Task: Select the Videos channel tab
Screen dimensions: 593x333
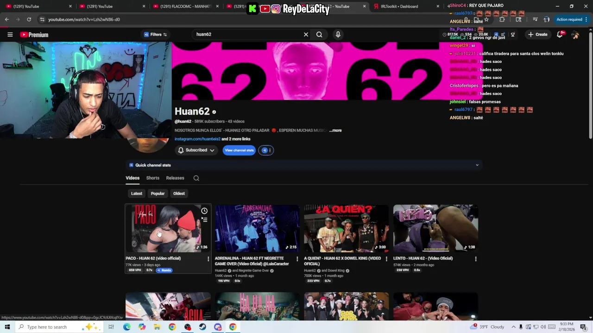Action: (132, 178)
